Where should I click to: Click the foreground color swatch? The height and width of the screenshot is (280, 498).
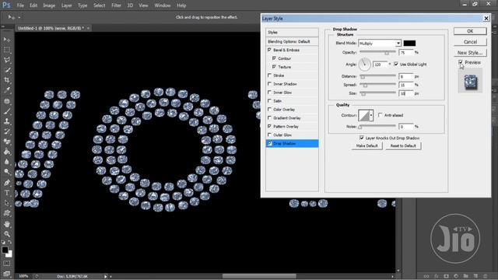click(x=5, y=250)
